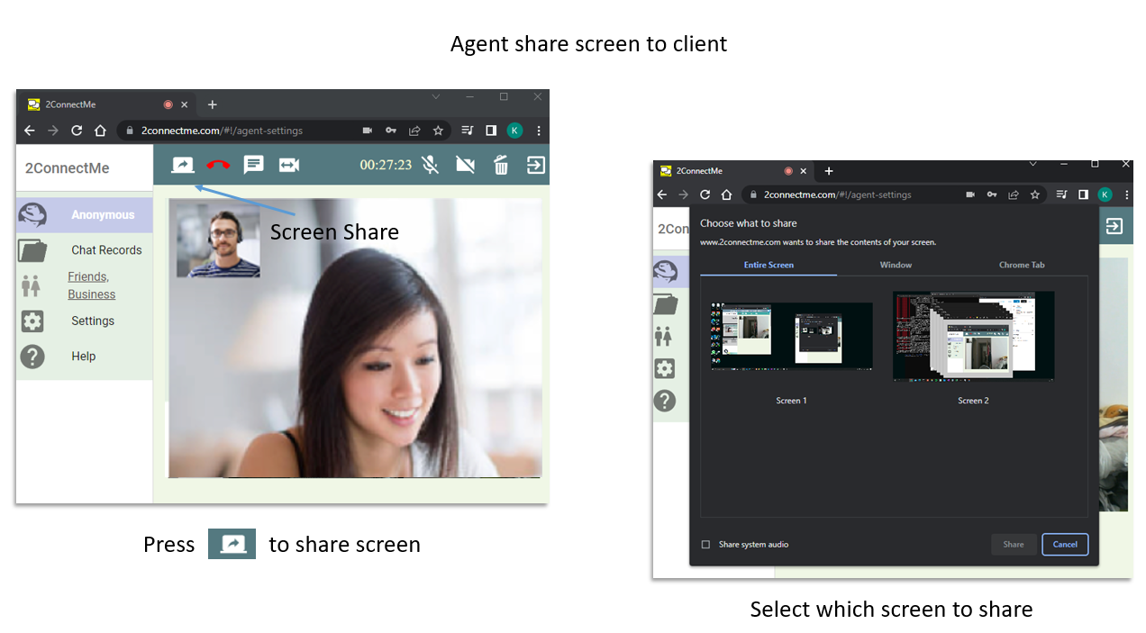1146x633 pixels.
Task: Click the screen share icon in call toolbar
Action: tap(183, 165)
